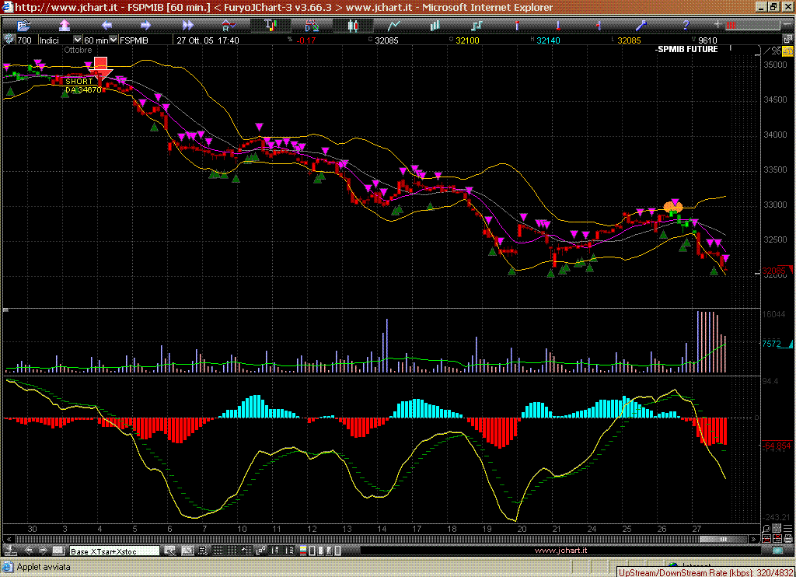This screenshot has width=796, height=577.
Task: Click the open file folder icon
Action: [x=23, y=26]
